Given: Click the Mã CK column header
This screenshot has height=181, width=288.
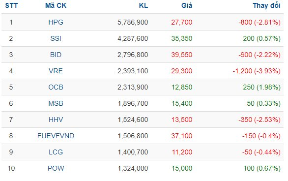Looking at the screenshot, I should pyautogui.click(x=56, y=5).
